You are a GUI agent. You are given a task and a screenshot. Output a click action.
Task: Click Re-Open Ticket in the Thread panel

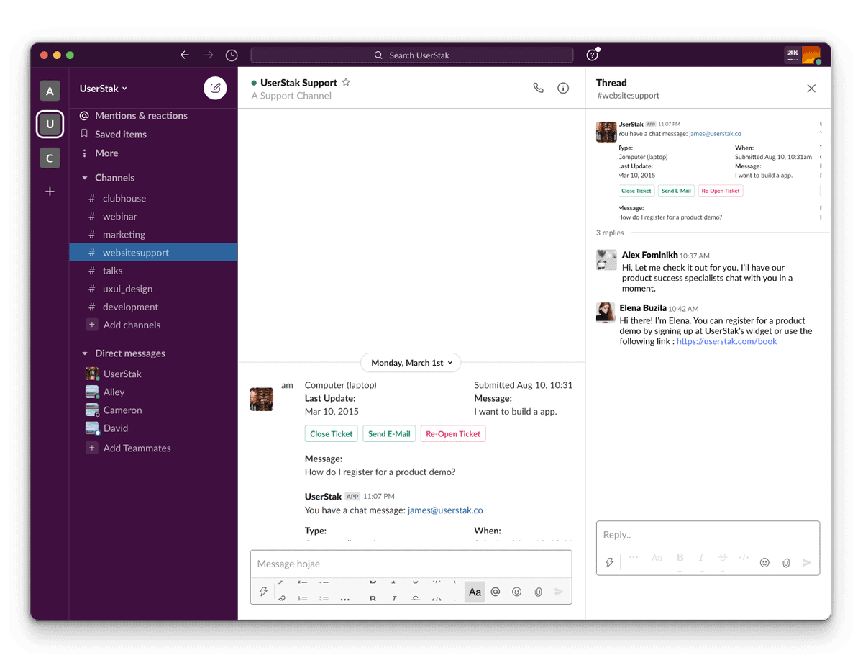click(721, 191)
